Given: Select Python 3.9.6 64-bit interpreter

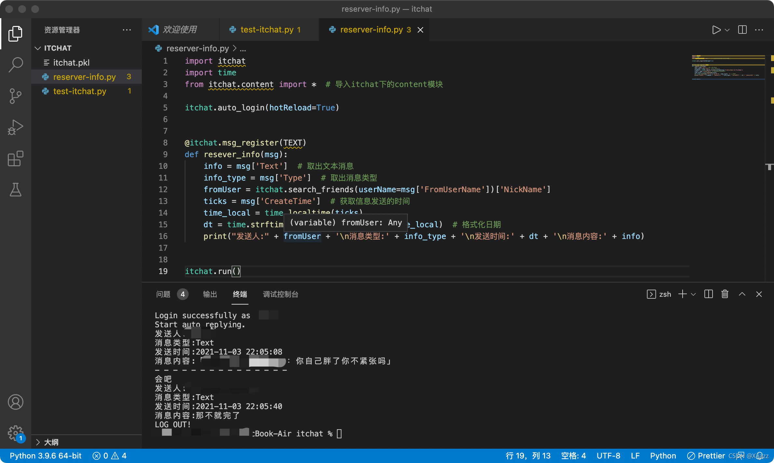Looking at the screenshot, I should [46, 456].
